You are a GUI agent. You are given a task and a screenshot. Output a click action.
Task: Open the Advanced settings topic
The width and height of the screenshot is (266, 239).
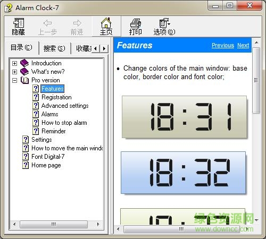[65, 106]
